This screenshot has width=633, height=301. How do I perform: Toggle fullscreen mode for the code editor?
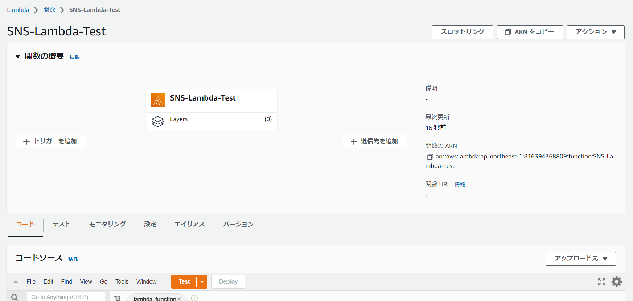601,282
